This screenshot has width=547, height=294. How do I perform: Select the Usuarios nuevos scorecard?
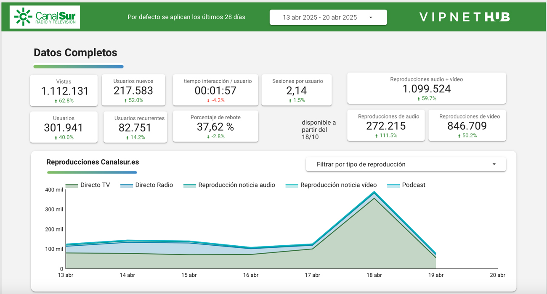[133, 90]
